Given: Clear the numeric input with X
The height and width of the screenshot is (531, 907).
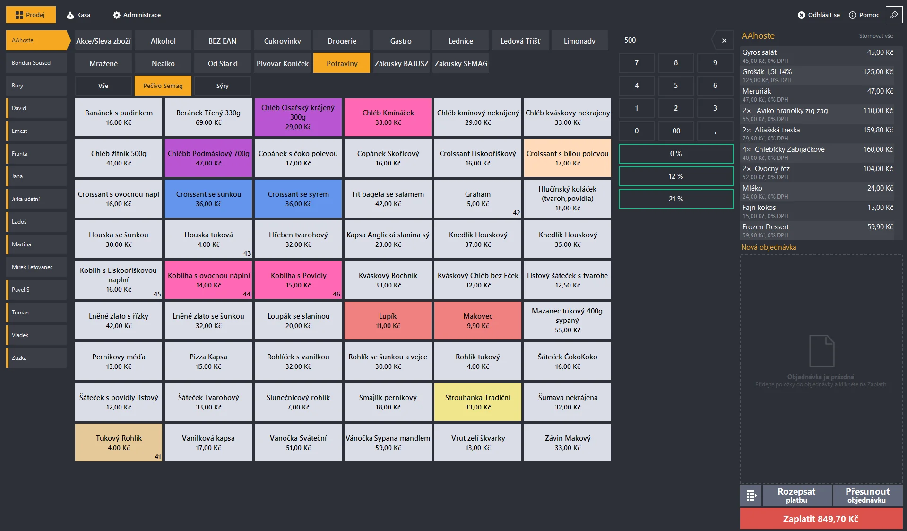Looking at the screenshot, I should (x=724, y=41).
